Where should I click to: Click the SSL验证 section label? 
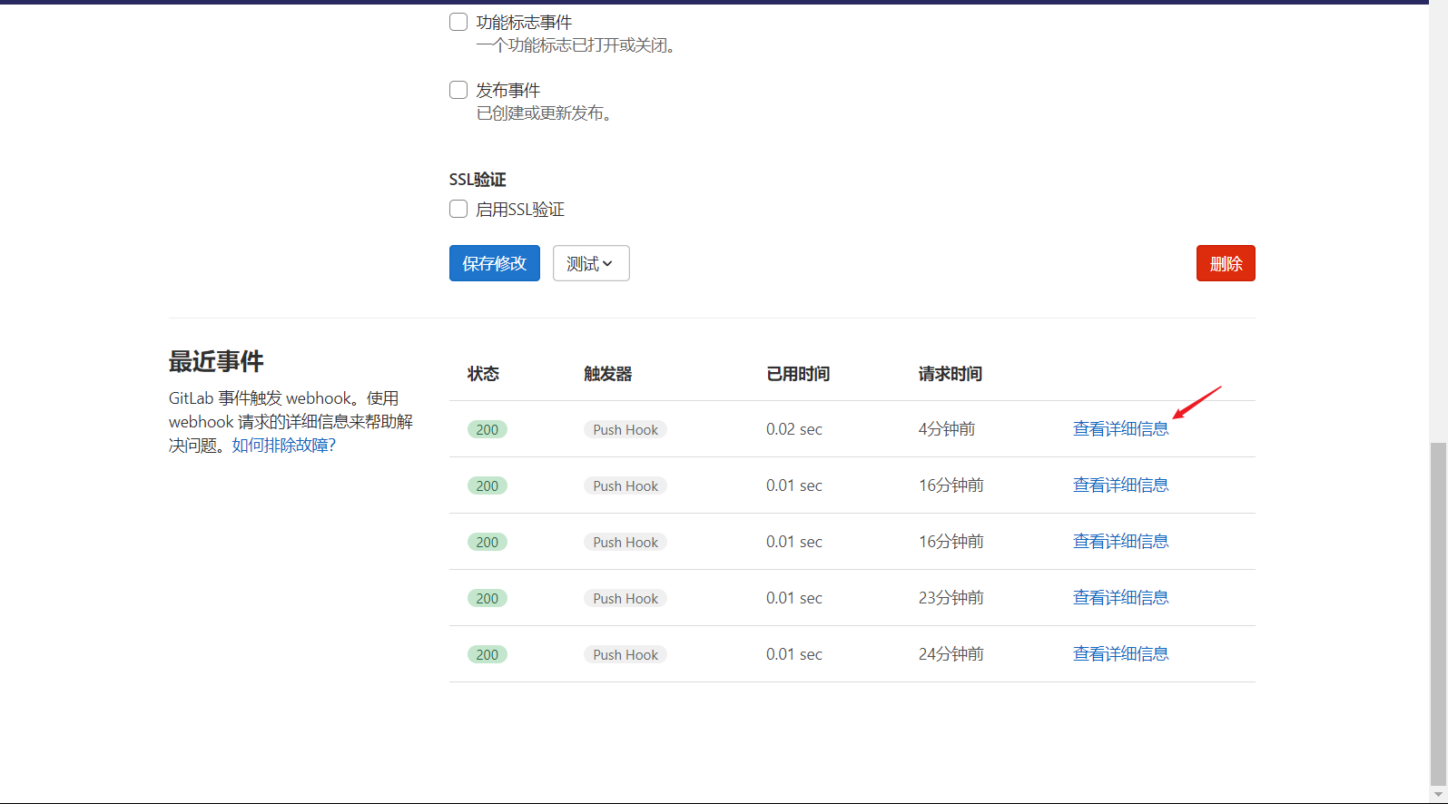coord(478,180)
